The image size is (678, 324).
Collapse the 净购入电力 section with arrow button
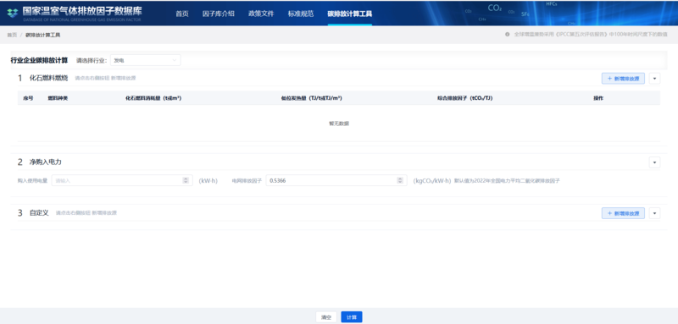pos(654,162)
